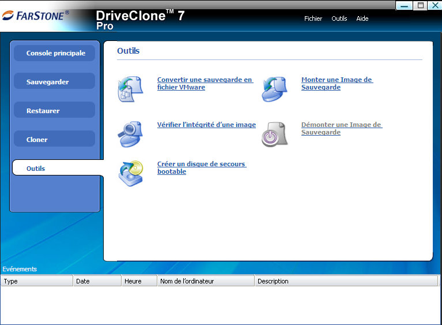Maximize the DriveClone window
Image resolution: width=442 pixels, height=325 pixels.
pyautogui.click(x=420, y=5)
